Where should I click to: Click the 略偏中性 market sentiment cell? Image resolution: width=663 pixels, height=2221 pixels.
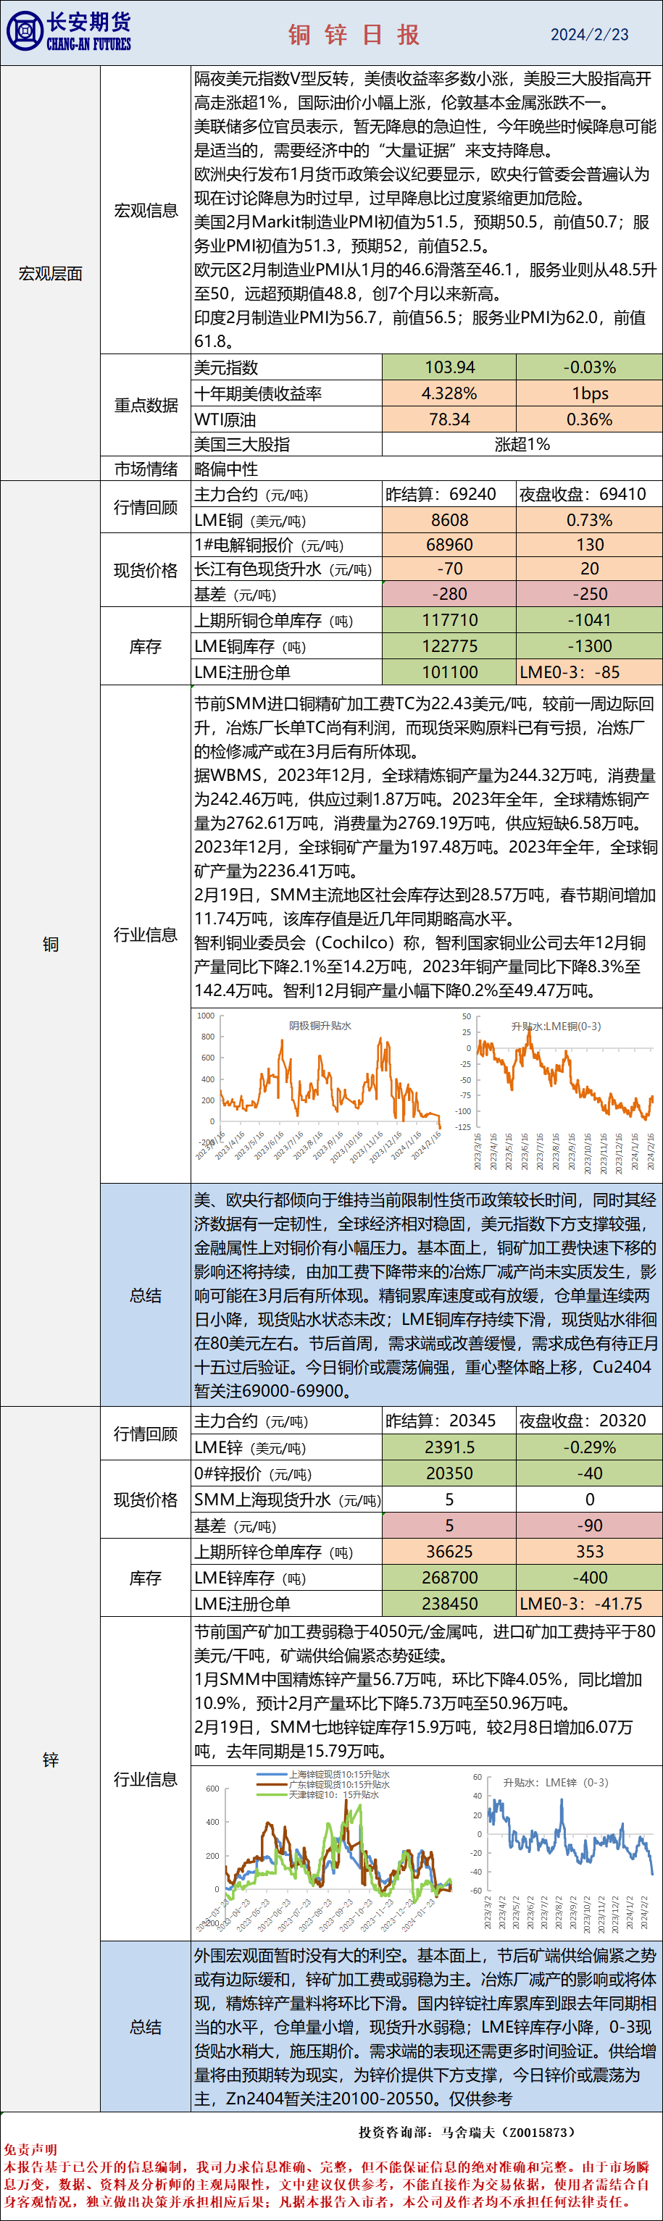pyautogui.click(x=427, y=469)
